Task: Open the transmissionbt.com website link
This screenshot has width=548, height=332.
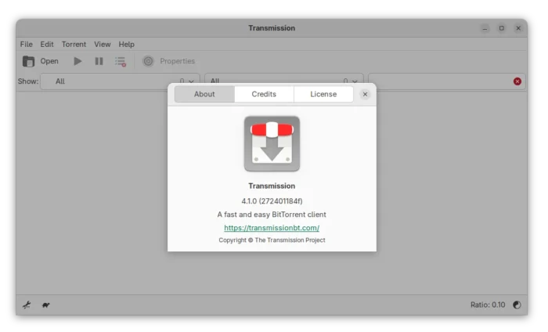Action: pyautogui.click(x=272, y=228)
